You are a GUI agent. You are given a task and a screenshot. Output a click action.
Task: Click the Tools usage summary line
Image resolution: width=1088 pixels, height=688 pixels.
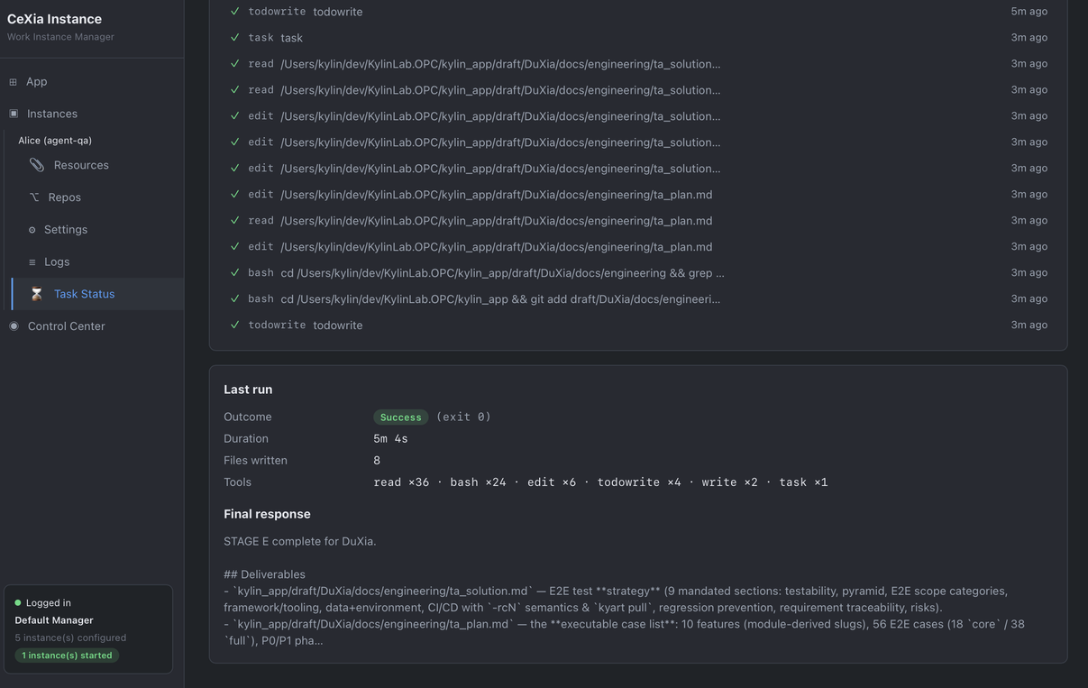point(600,482)
